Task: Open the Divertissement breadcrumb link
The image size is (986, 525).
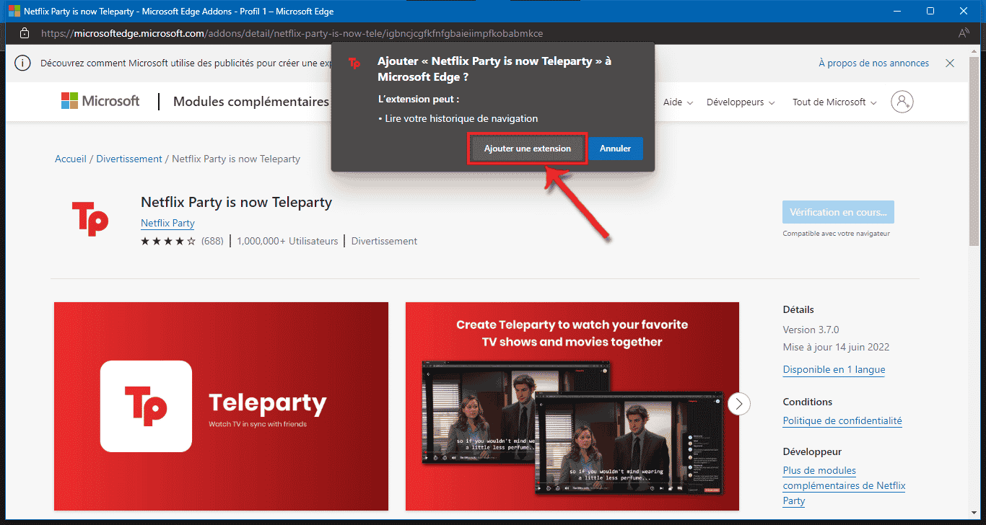Action: (x=129, y=159)
